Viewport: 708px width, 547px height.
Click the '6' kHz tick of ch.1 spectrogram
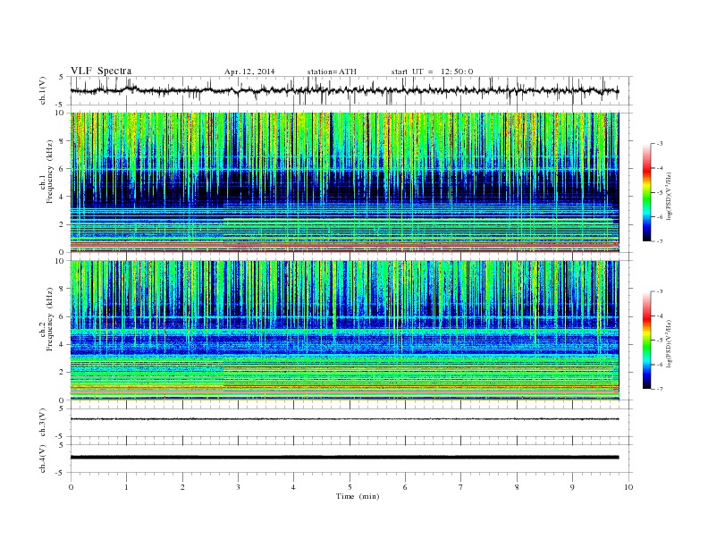pos(62,169)
